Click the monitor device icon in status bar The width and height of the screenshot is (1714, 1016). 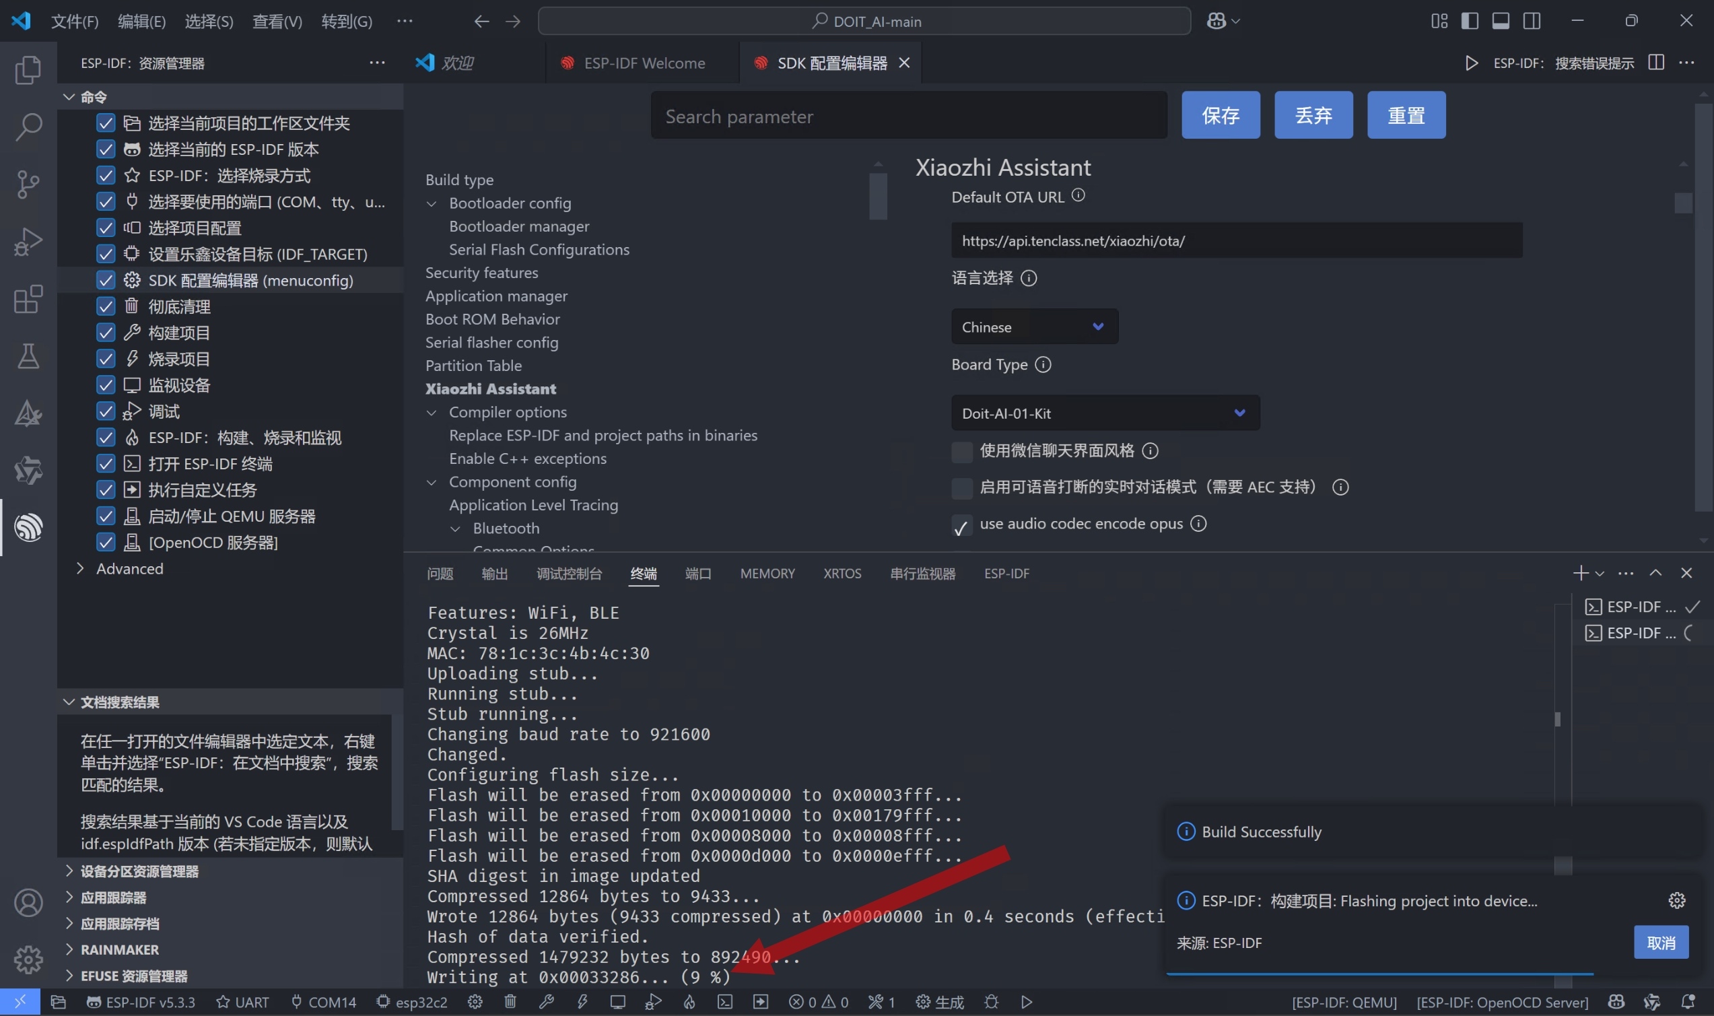617,1002
